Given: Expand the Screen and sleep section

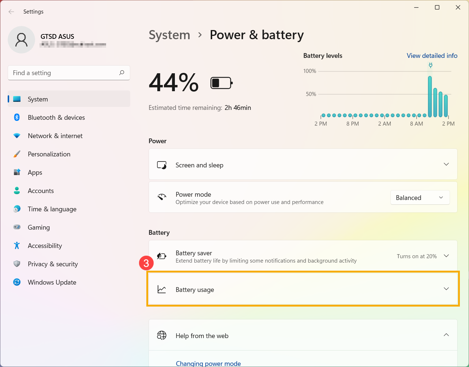Looking at the screenshot, I should tap(446, 164).
